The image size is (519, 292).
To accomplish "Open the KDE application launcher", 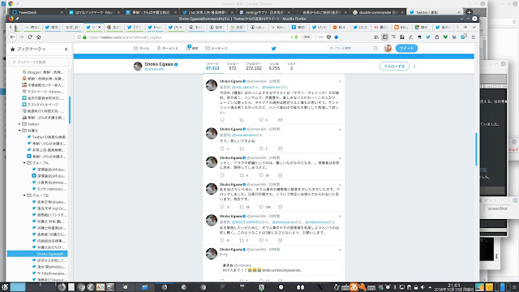I will (x=5, y=287).
